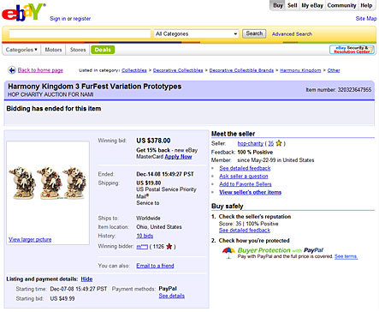The image size is (379, 312).
Task: Open View larger picture link
Action: pyautogui.click(x=30, y=239)
